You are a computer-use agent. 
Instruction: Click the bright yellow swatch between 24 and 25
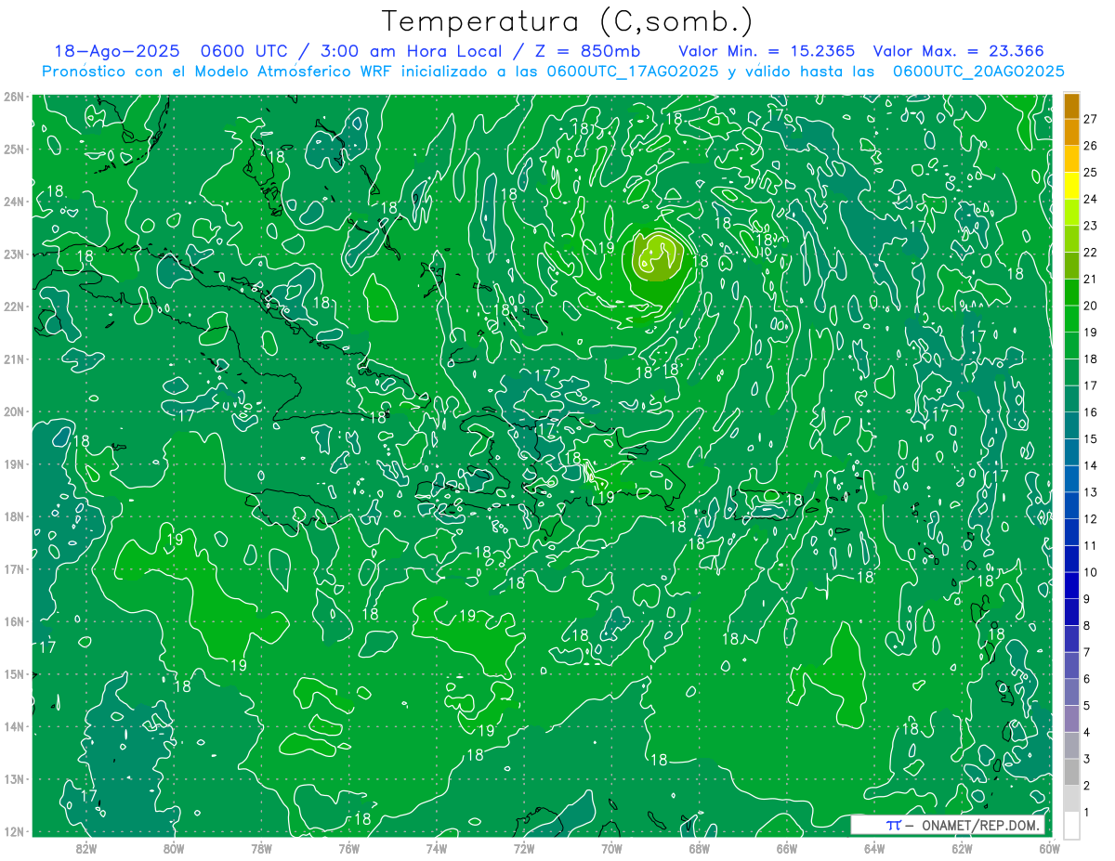tap(1071, 186)
